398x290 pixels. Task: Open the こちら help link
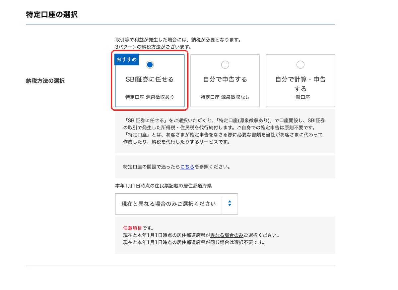click(x=187, y=167)
